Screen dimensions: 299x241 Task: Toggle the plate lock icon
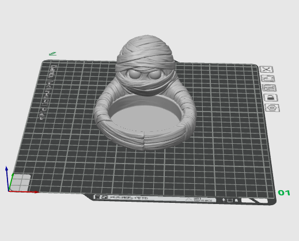(x=271, y=98)
